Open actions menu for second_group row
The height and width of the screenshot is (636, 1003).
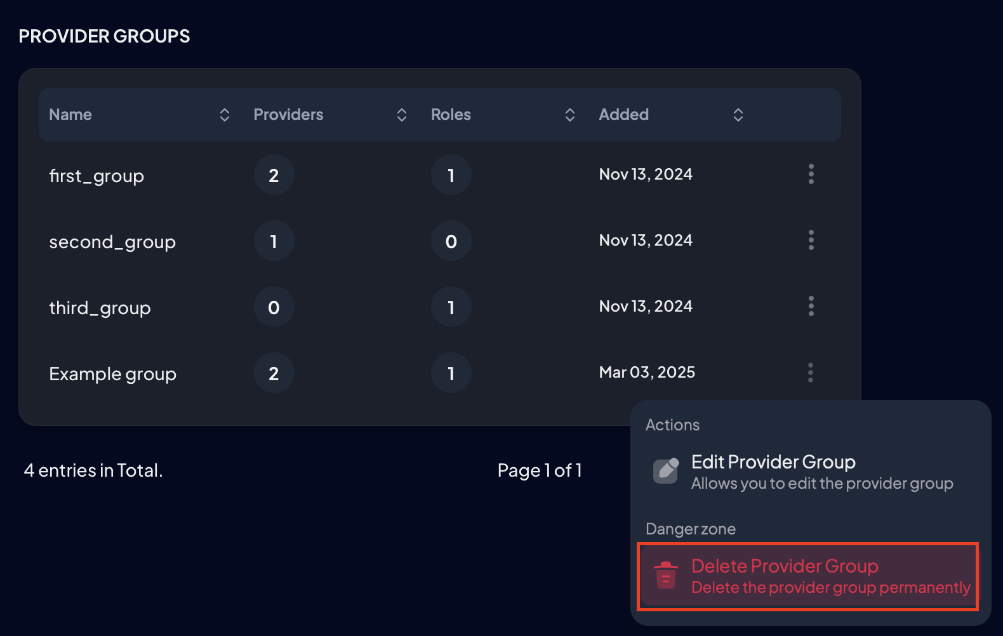(811, 240)
